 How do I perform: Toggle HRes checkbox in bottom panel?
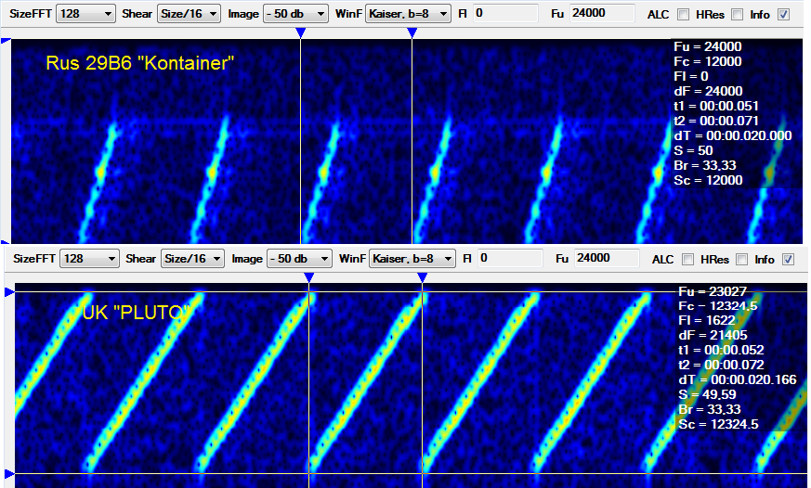pyautogui.click(x=741, y=259)
